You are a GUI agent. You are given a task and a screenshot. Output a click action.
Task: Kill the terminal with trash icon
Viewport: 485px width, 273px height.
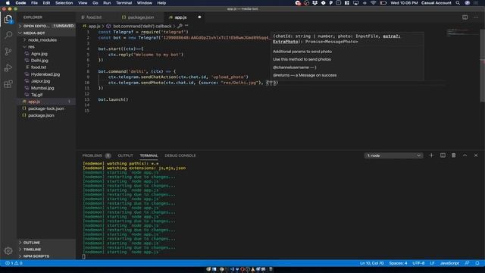[x=453, y=155]
